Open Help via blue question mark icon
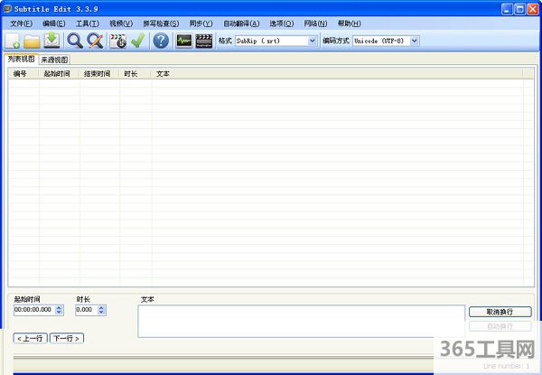The height and width of the screenshot is (375, 542). (161, 41)
